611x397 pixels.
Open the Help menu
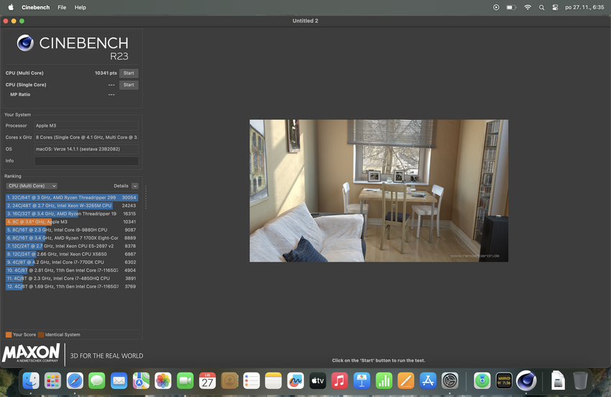(x=81, y=7)
